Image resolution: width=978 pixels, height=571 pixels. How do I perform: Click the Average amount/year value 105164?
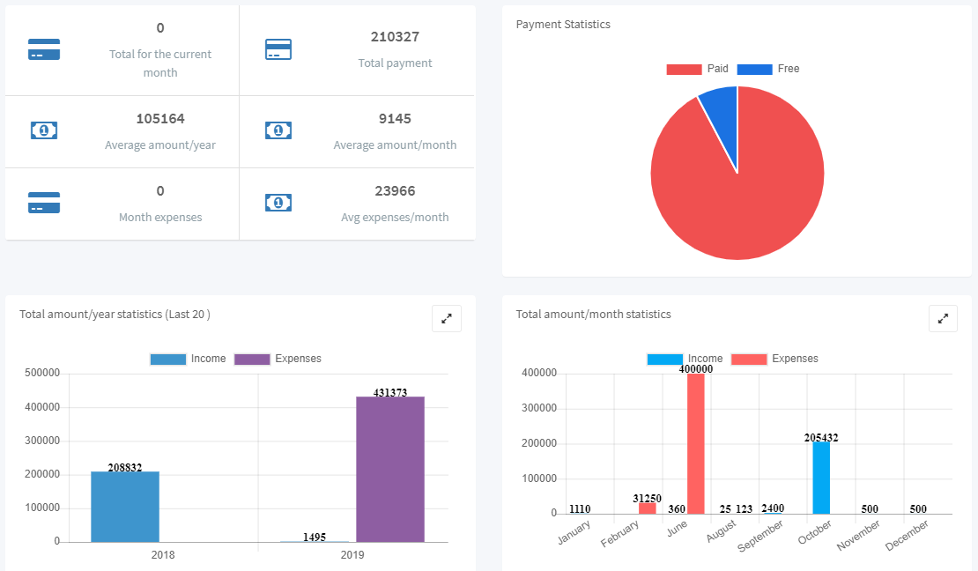click(160, 119)
